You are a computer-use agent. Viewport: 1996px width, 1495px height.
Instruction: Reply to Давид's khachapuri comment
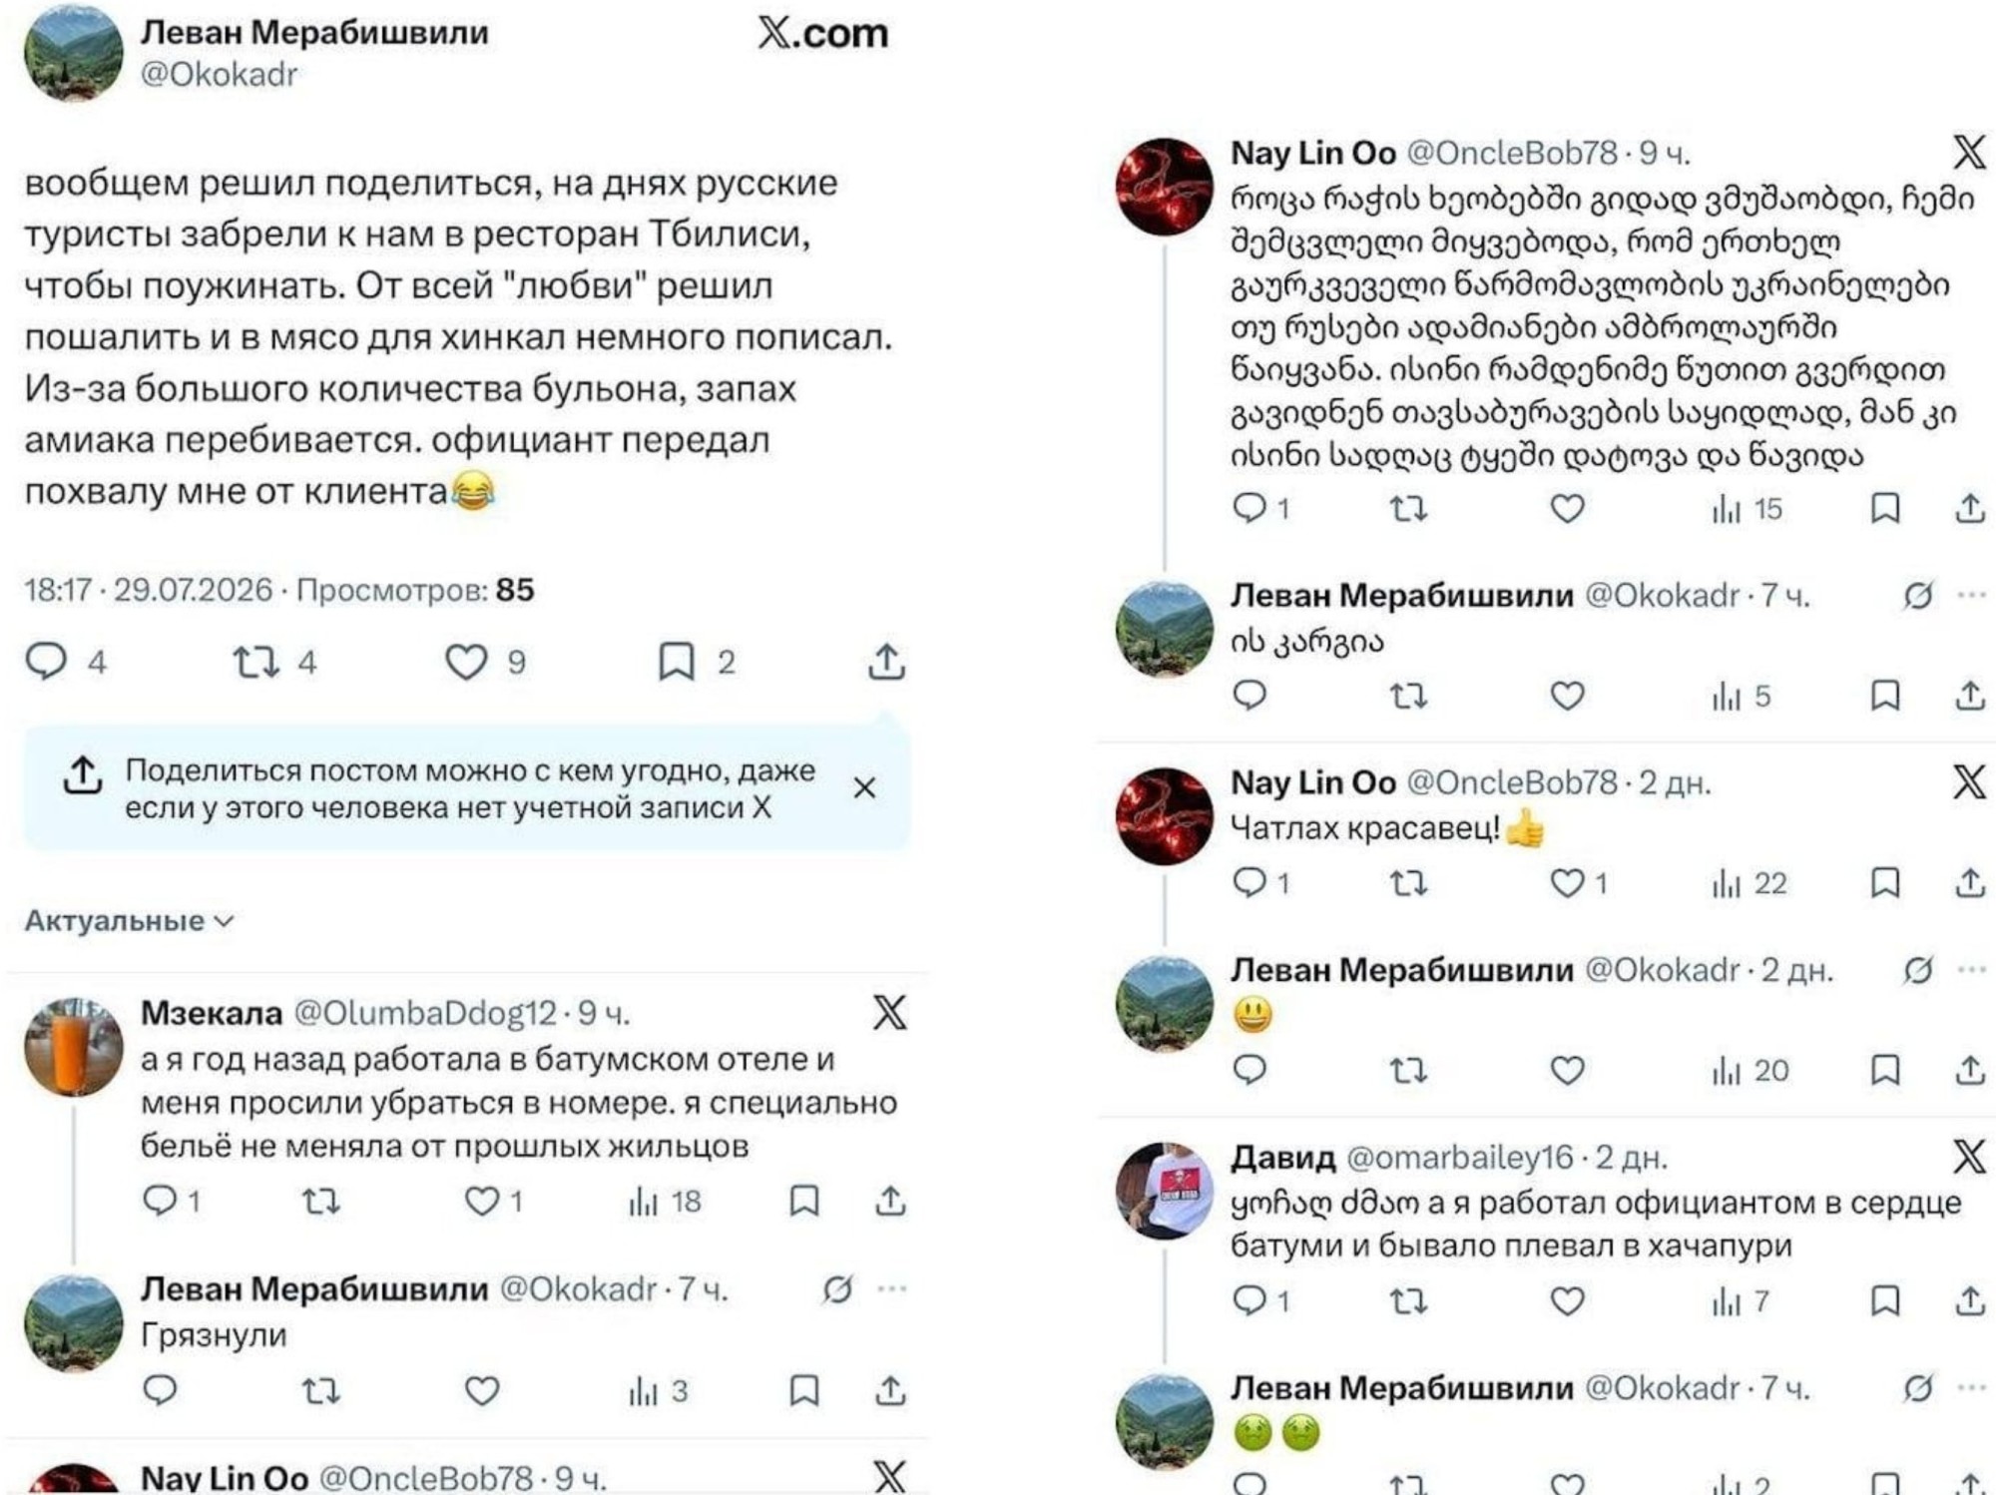(x=1249, y=1300)
